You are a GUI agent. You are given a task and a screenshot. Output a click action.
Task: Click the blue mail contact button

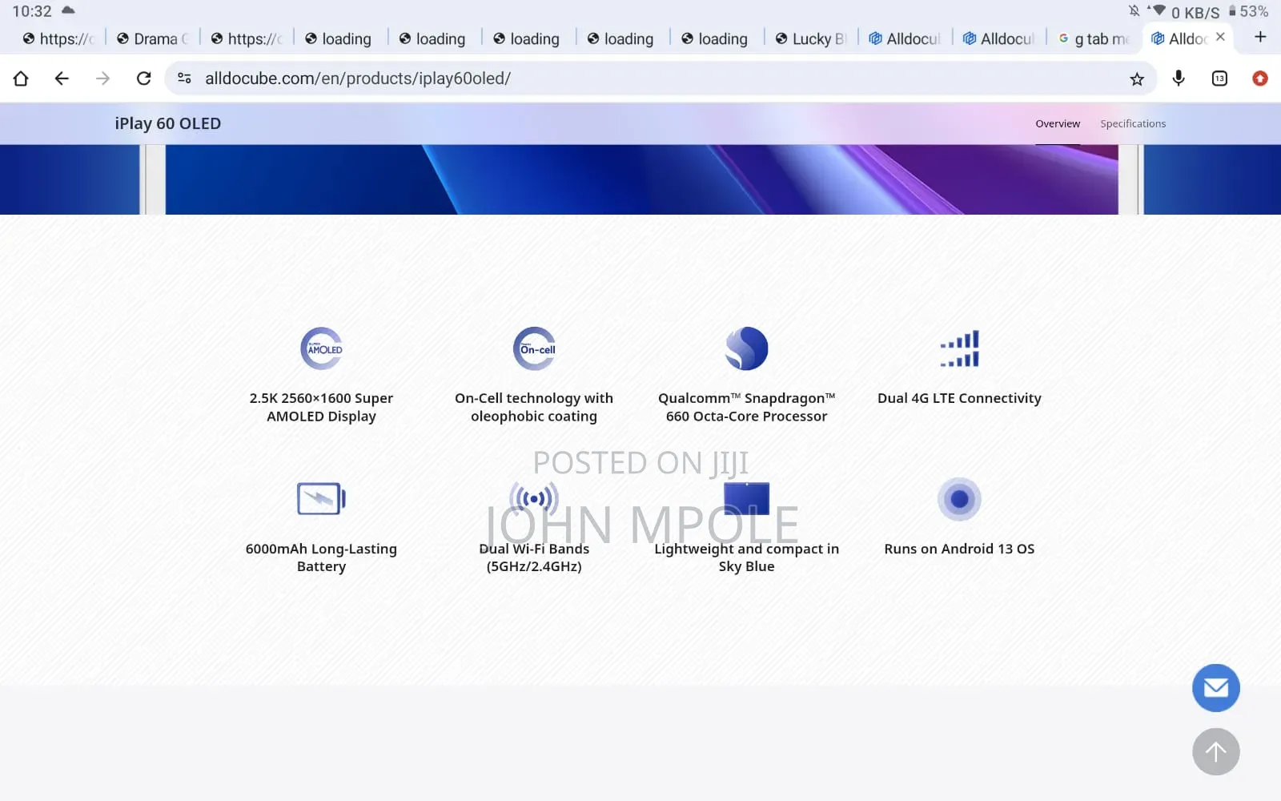[1216, 688]
